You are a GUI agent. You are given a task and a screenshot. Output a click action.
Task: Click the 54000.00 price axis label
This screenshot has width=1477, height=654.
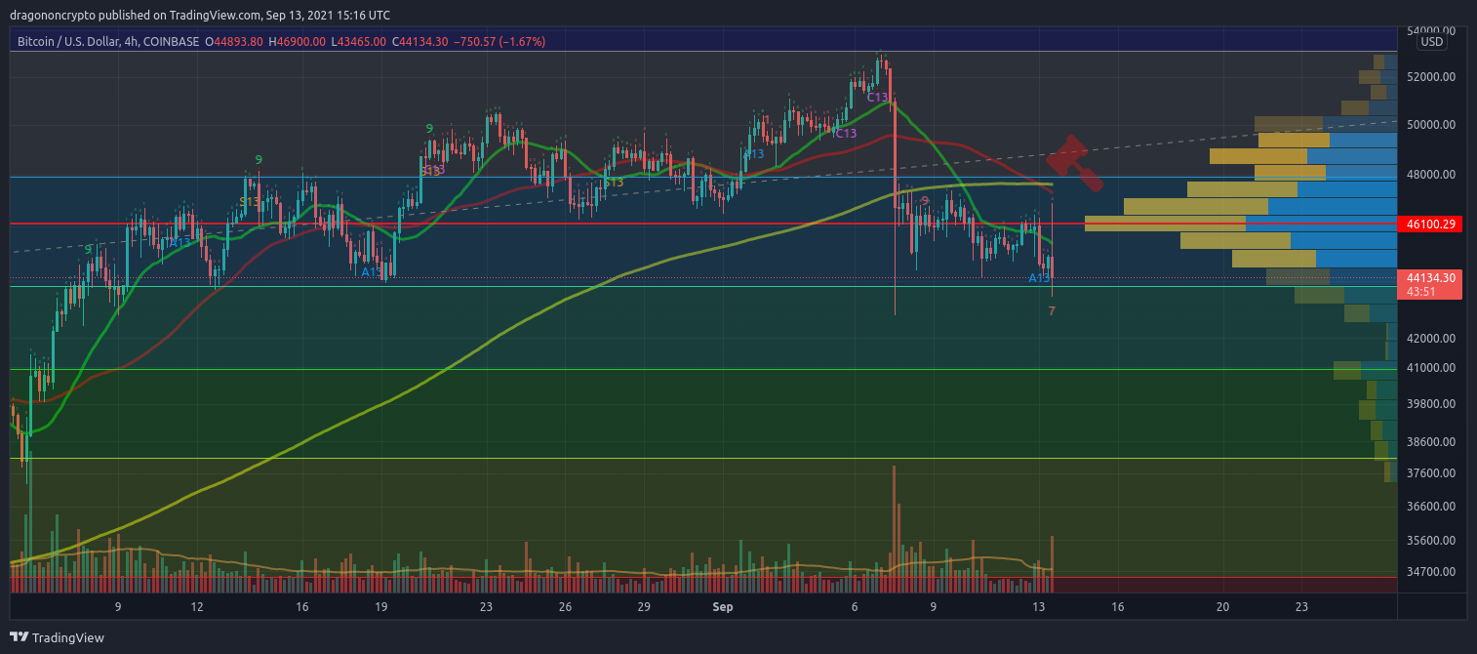(x=1431, y=30)
